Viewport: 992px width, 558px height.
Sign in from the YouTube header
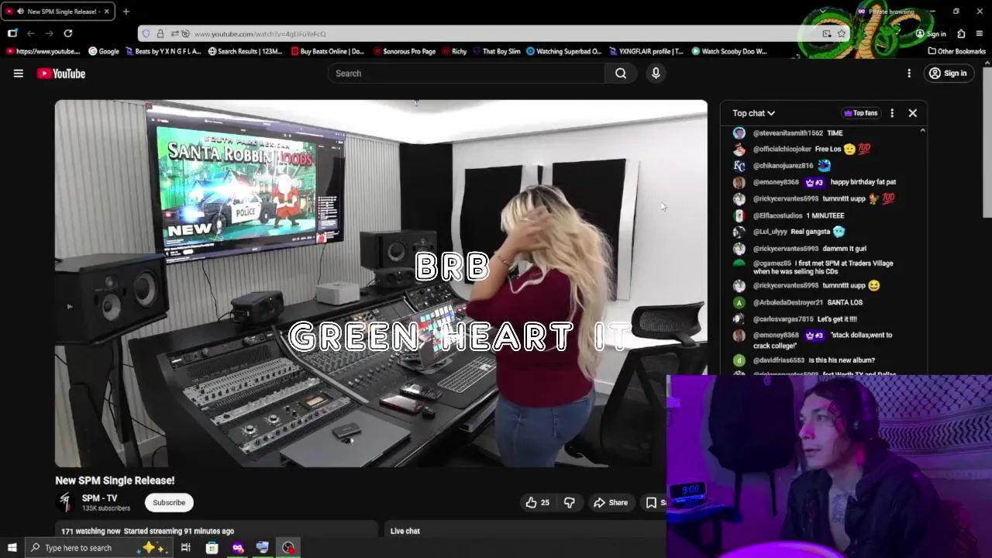coord(948,74)
